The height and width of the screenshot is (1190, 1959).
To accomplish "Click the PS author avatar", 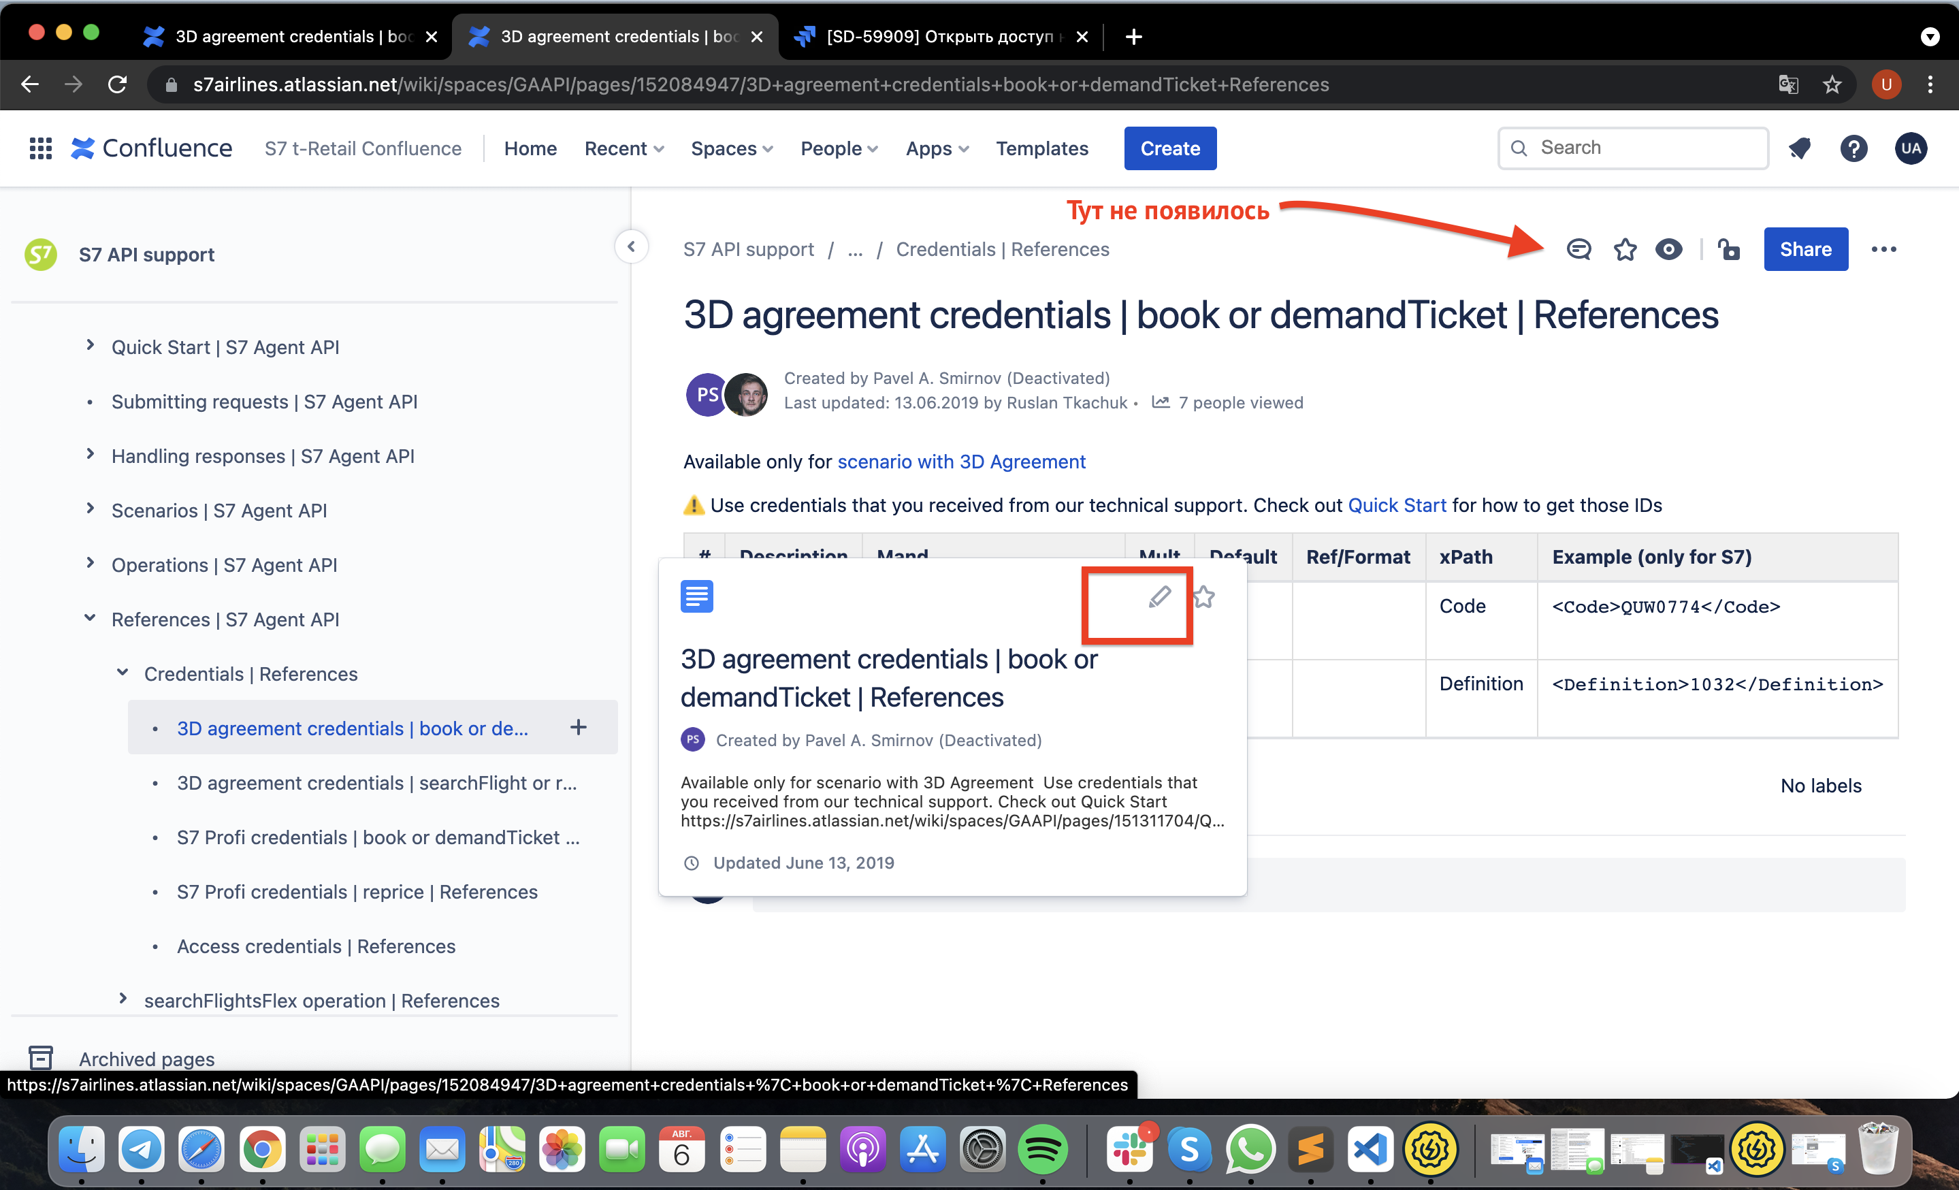I will click(x=706, y=394).
